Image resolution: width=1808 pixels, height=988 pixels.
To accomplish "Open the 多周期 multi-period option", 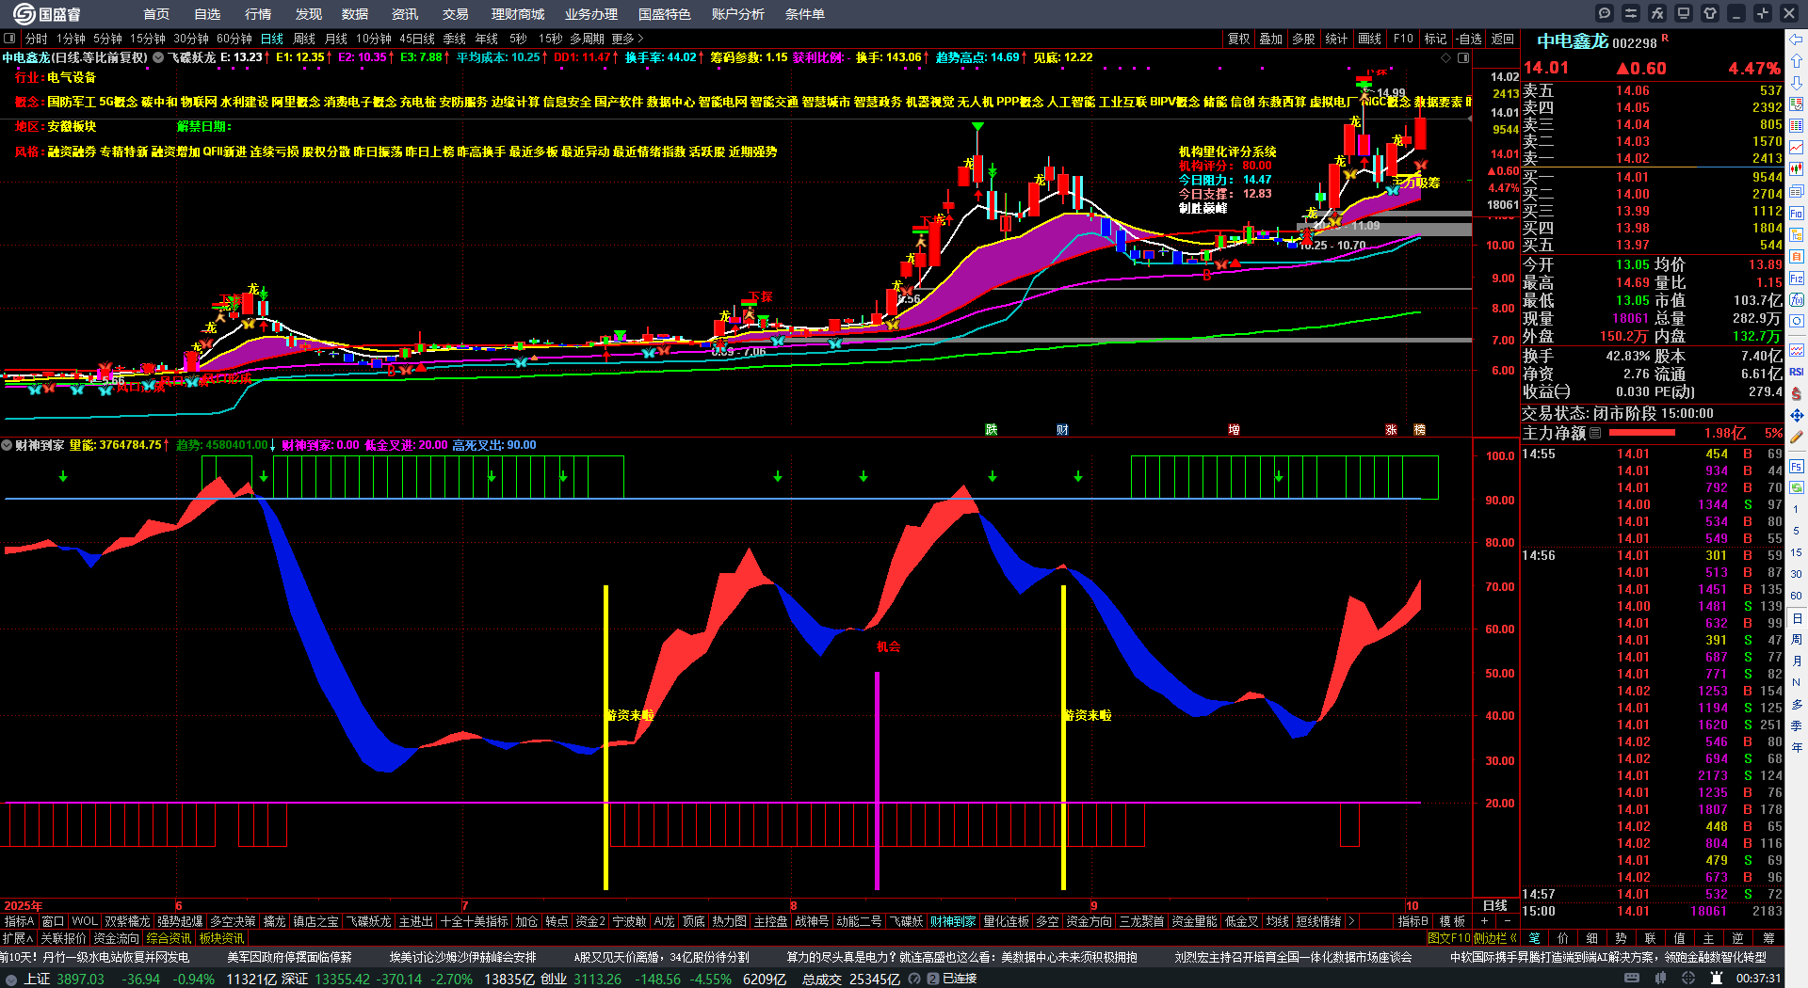I will (587, 39).
